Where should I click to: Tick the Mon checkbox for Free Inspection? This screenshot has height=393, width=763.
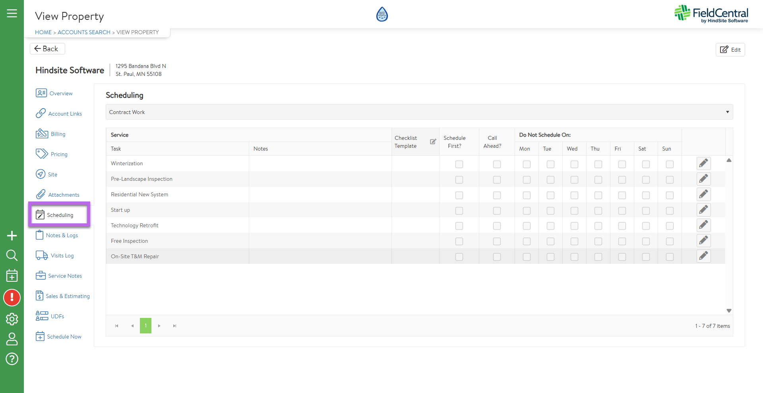tap(527, 241)
